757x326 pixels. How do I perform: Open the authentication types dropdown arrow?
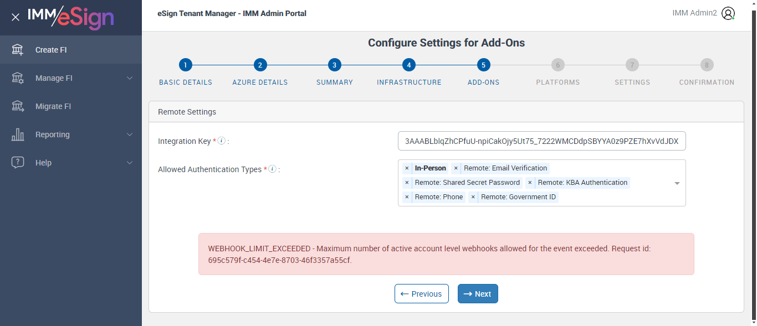click(677, 183)
